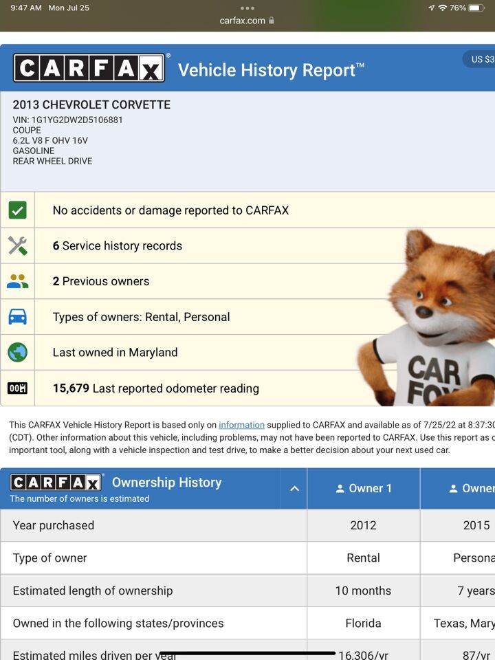495x660 pixels.
Task: Click the Ownership History CARFAX logo
Action: pos(56,483)
